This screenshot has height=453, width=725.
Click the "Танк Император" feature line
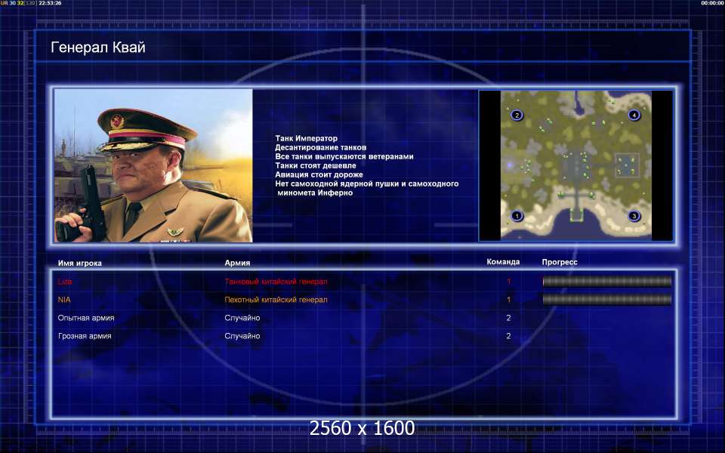(x=306, y=138)
